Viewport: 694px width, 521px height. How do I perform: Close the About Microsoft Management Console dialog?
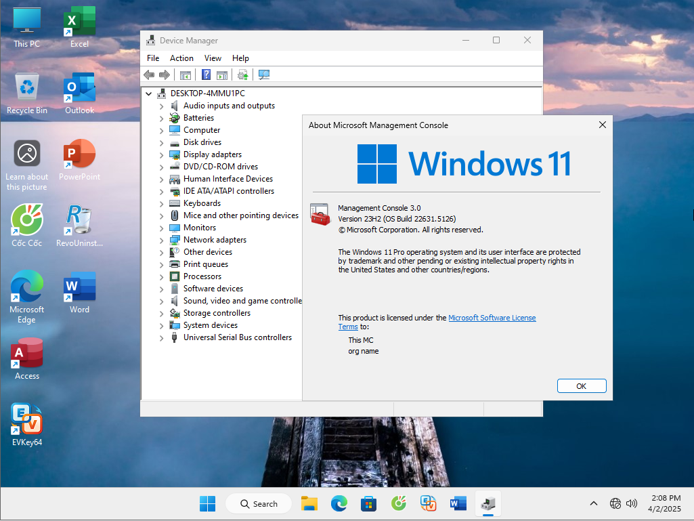point(603,125)
